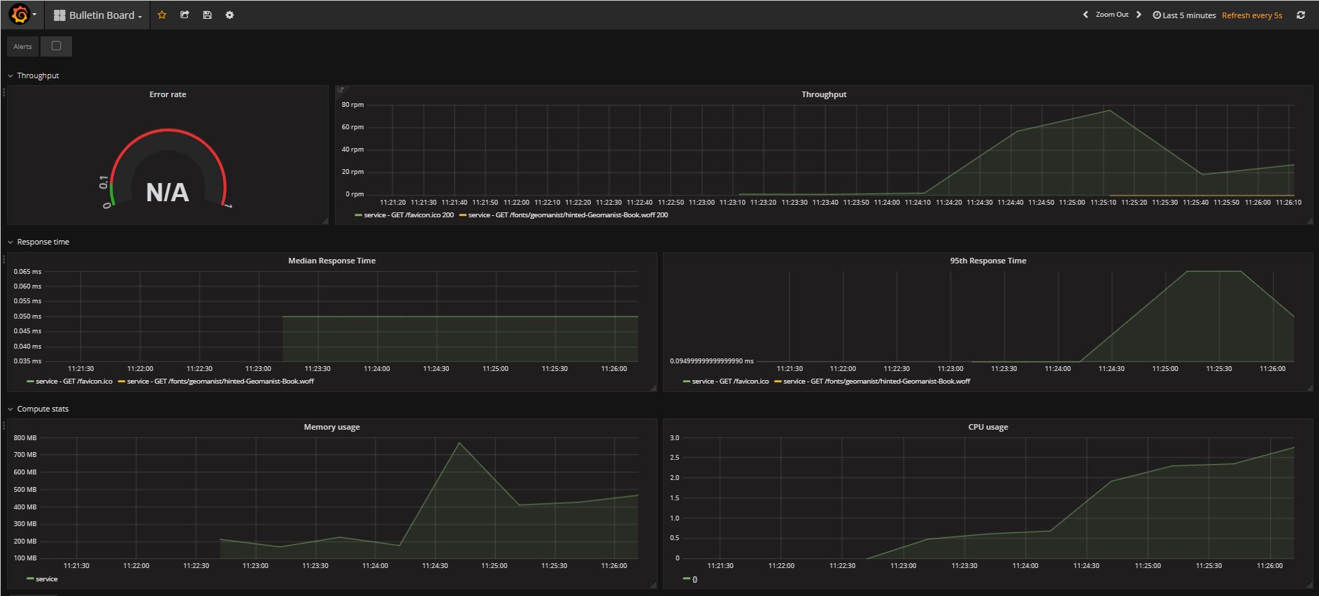Open the Error rate panel title menu
1319x596 pixels.
coord(168,94)
